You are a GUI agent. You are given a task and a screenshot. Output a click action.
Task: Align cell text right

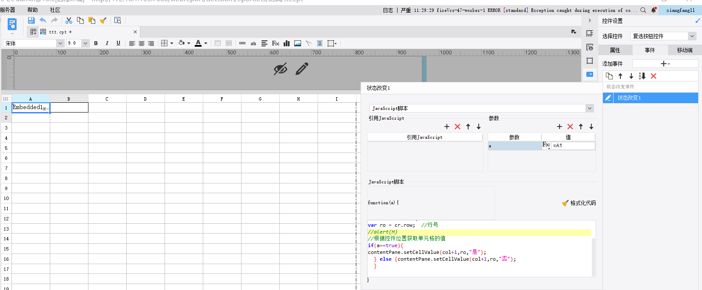click(x=151, y=43)
